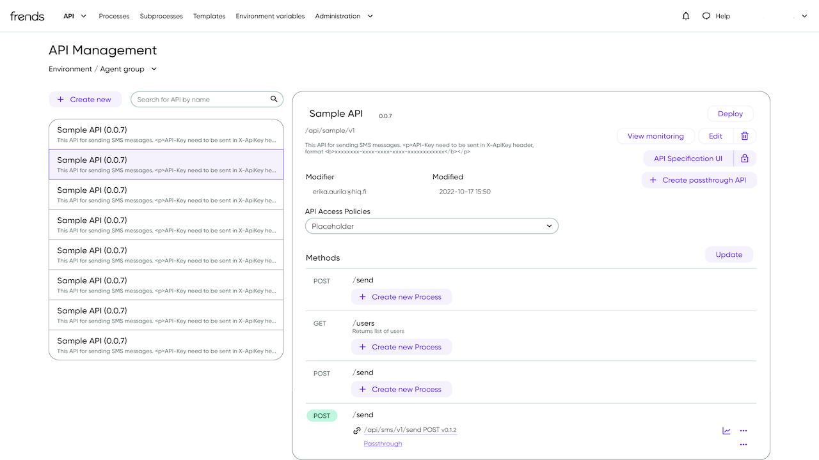Click the GET method label

(x=320, y=323)
